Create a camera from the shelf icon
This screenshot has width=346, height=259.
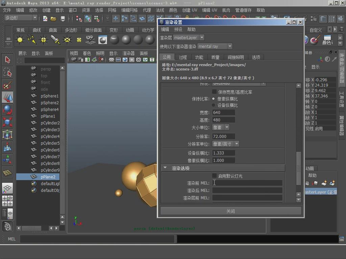coord(90,40)
